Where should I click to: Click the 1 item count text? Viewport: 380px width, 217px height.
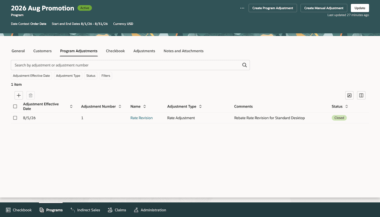click(16, 84)
